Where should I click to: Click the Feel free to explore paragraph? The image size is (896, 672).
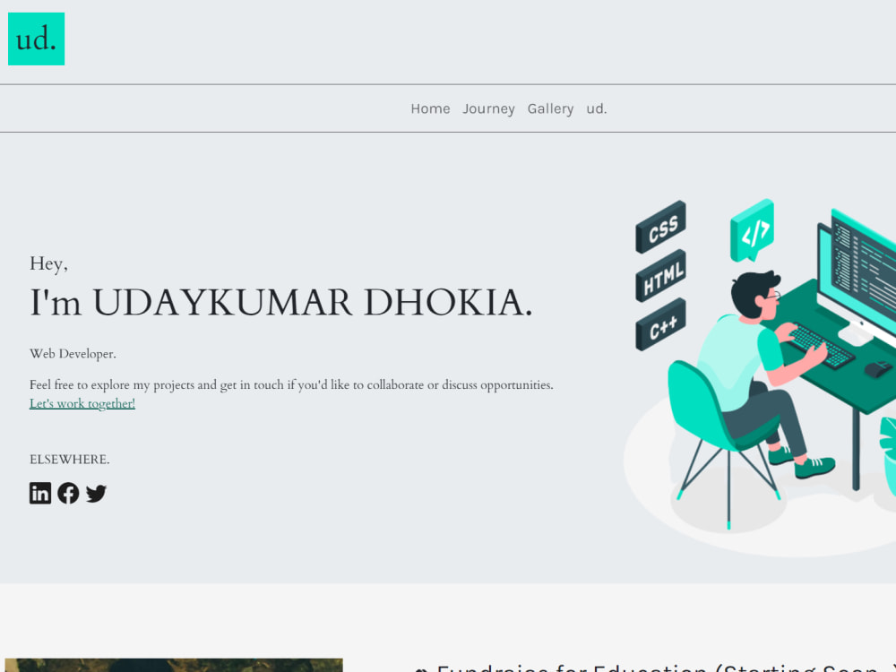[x=291, y=385]
